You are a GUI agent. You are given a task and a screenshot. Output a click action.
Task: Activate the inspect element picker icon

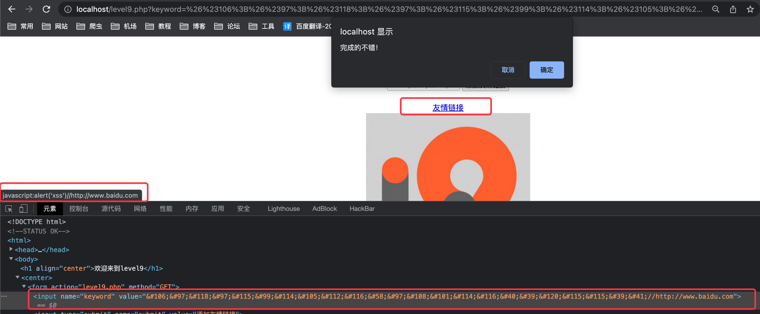(9, 209)
